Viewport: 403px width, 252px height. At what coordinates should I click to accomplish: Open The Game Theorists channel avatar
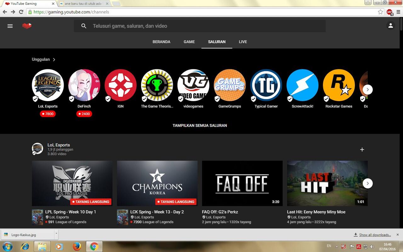157,85
